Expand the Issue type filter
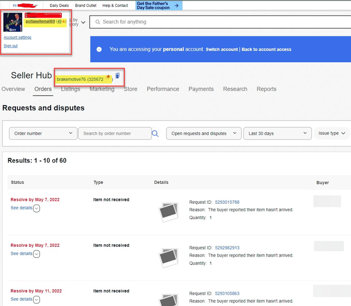Viewport: 351px width, 306px height. pyautogui.click(x=332, y=134)
